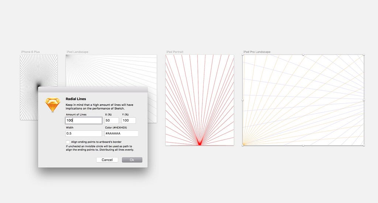This screenshot has height=203, width=378.
Task: Select the iPad Portrait artboard label
Action: pos(175,52)
